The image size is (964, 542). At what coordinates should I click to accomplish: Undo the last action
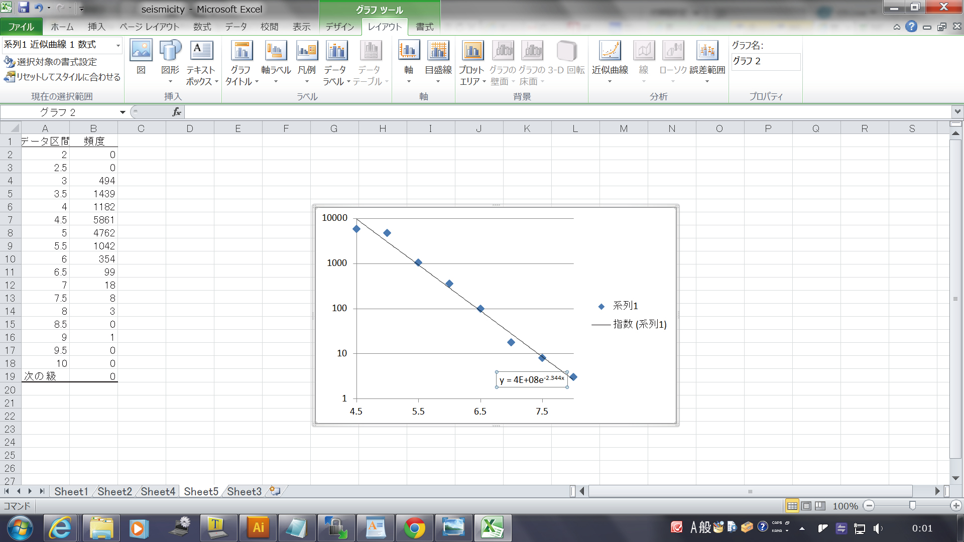coord(38,8)
